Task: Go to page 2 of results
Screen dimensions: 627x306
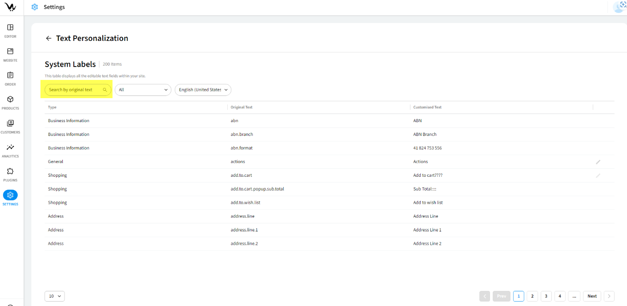Action: coord(532,296)
